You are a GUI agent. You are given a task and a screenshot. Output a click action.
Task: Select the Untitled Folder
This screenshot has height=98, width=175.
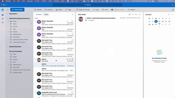[17, 73]
